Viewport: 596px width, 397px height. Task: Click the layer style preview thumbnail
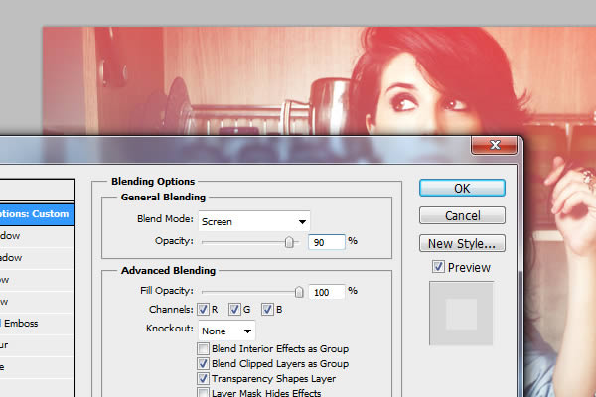[x=461, y=314]
